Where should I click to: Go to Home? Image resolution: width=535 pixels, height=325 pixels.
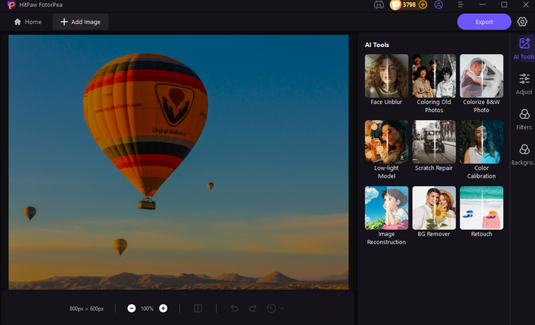click(28, 22)
